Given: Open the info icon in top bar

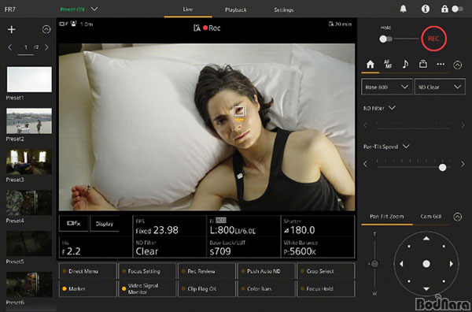Looking at the screenshot, I should 426,9.
